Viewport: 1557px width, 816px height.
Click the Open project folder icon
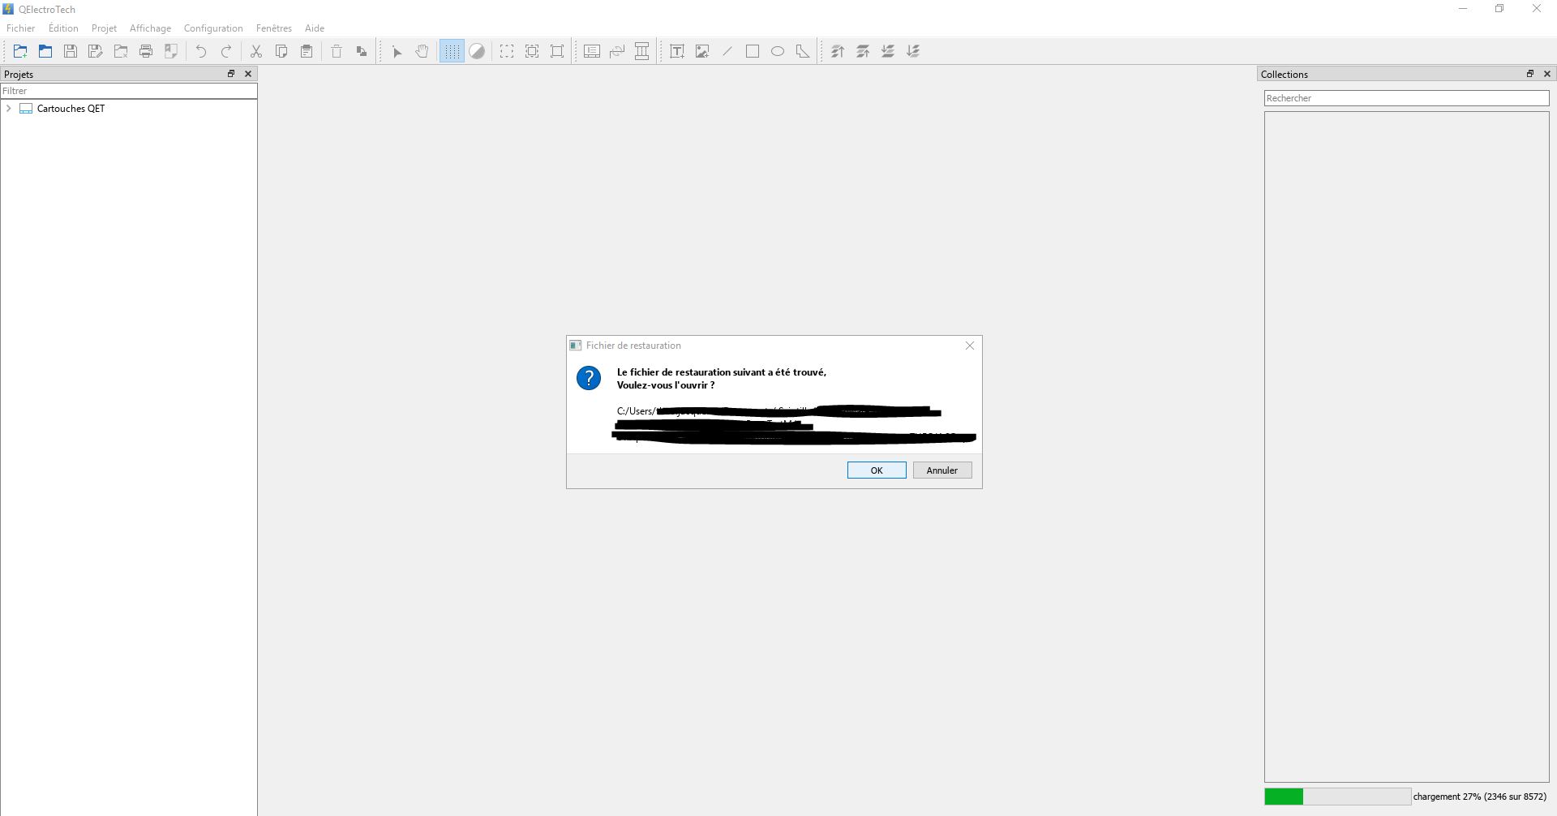(x=45, y=51)
